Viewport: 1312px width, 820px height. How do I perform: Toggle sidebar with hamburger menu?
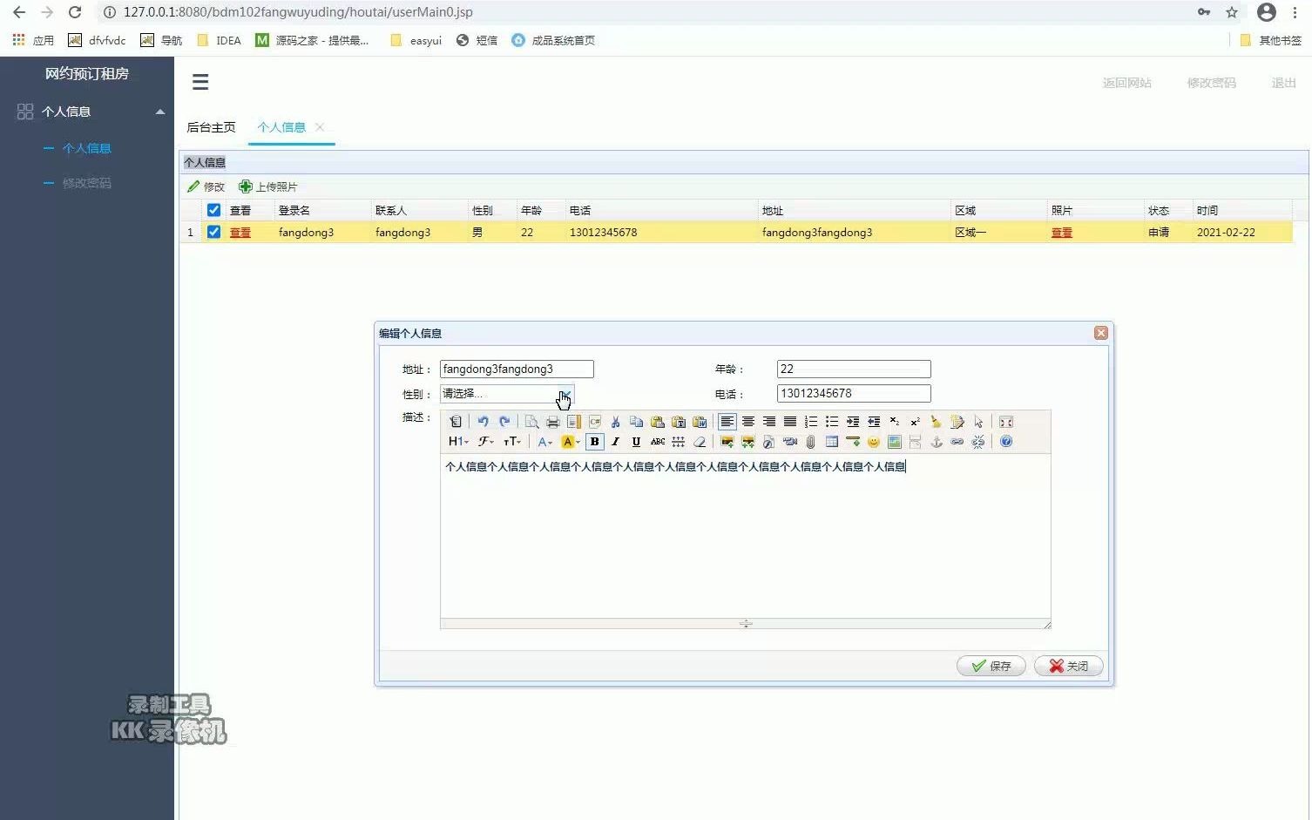200,82
